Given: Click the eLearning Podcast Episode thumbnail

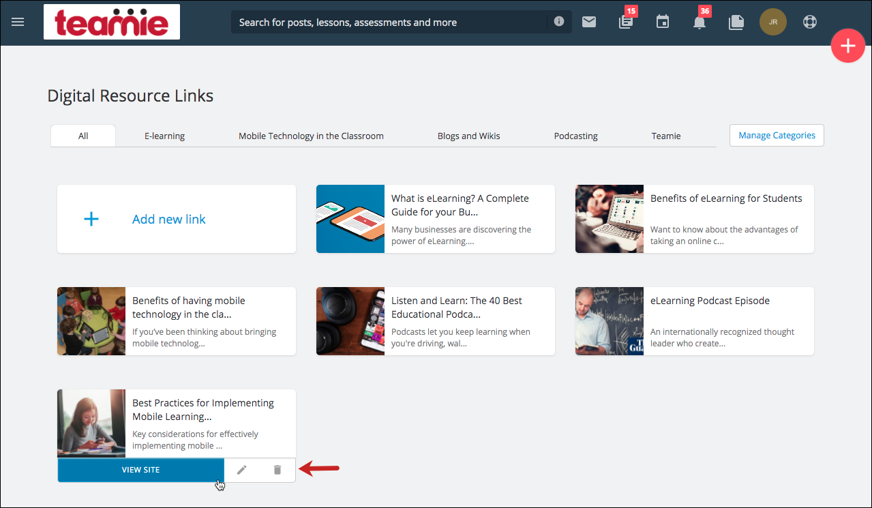Looking at the screenshot, I should point(610,321).
